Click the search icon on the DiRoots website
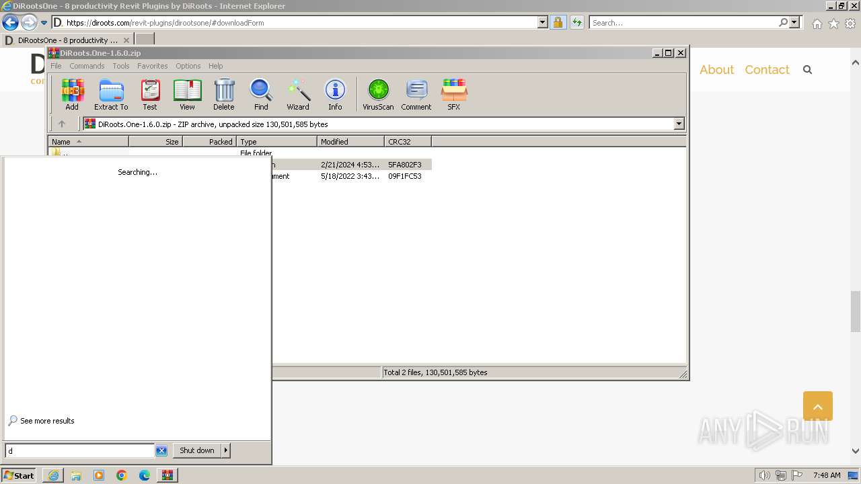 point(808,69)
